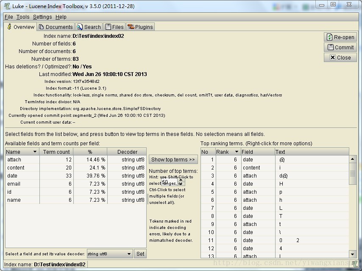Select the content field row
This screenshot has width=362, height=271.
pos(76,167)
